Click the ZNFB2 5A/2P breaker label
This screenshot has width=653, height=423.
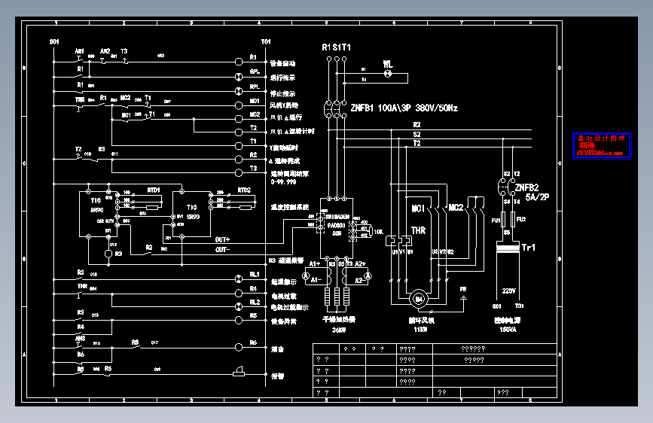[532, 193]
